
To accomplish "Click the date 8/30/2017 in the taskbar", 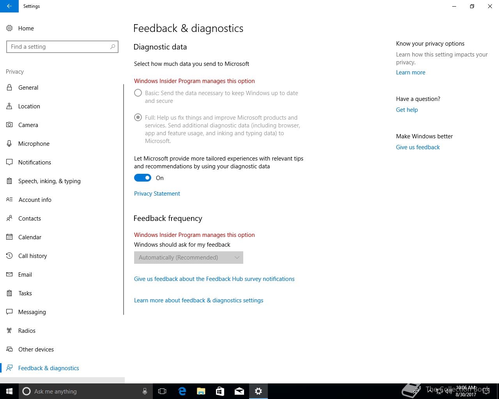I will pyautogui.click(x=466, y=395).
